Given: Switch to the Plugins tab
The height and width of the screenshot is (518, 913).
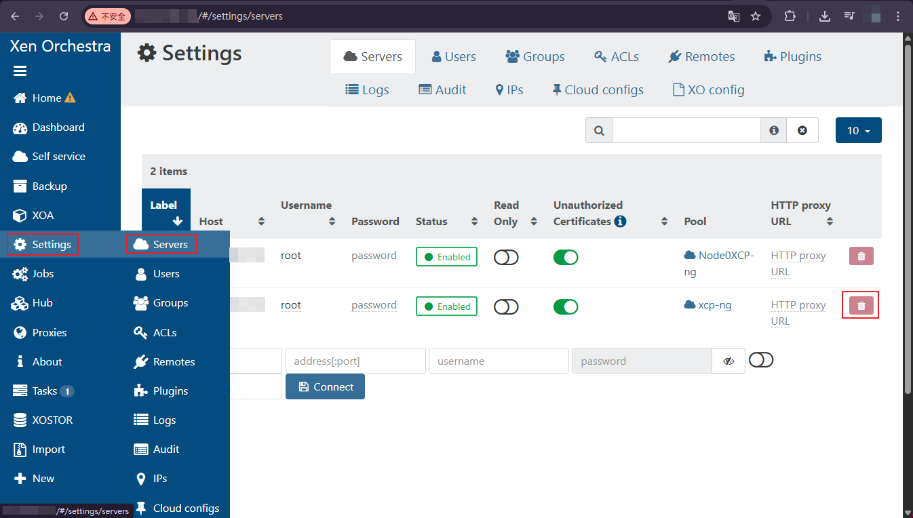Looking at the screenshot, I should click(792, 56).
